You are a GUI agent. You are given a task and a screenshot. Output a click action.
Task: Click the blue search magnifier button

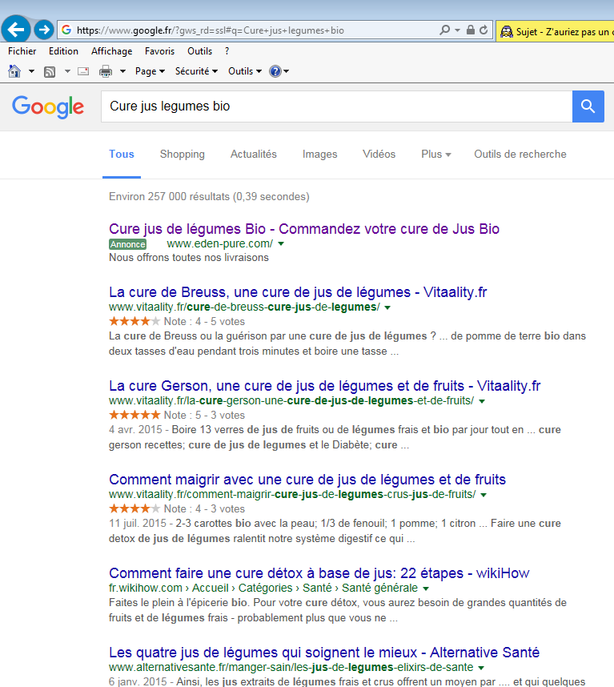(588, 106)
